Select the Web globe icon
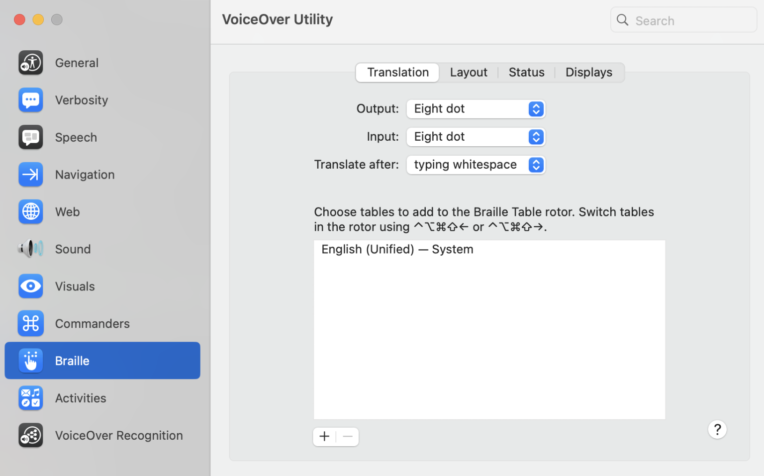 point(31,212)
